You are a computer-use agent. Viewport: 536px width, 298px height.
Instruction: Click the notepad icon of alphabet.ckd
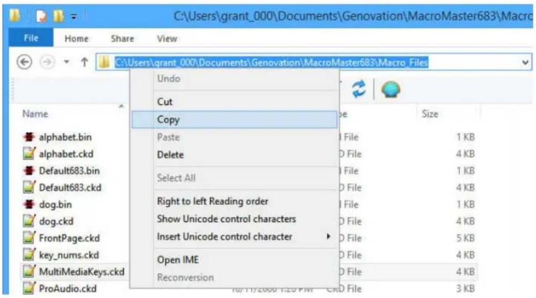[x=29, y=153]
